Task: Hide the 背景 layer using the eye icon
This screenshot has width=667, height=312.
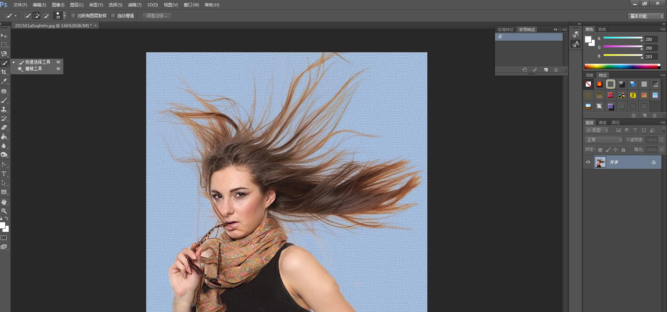Action: (588, 162)
